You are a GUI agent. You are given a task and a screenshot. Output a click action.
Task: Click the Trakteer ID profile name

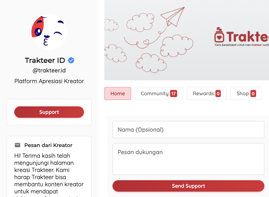(45, 60)
